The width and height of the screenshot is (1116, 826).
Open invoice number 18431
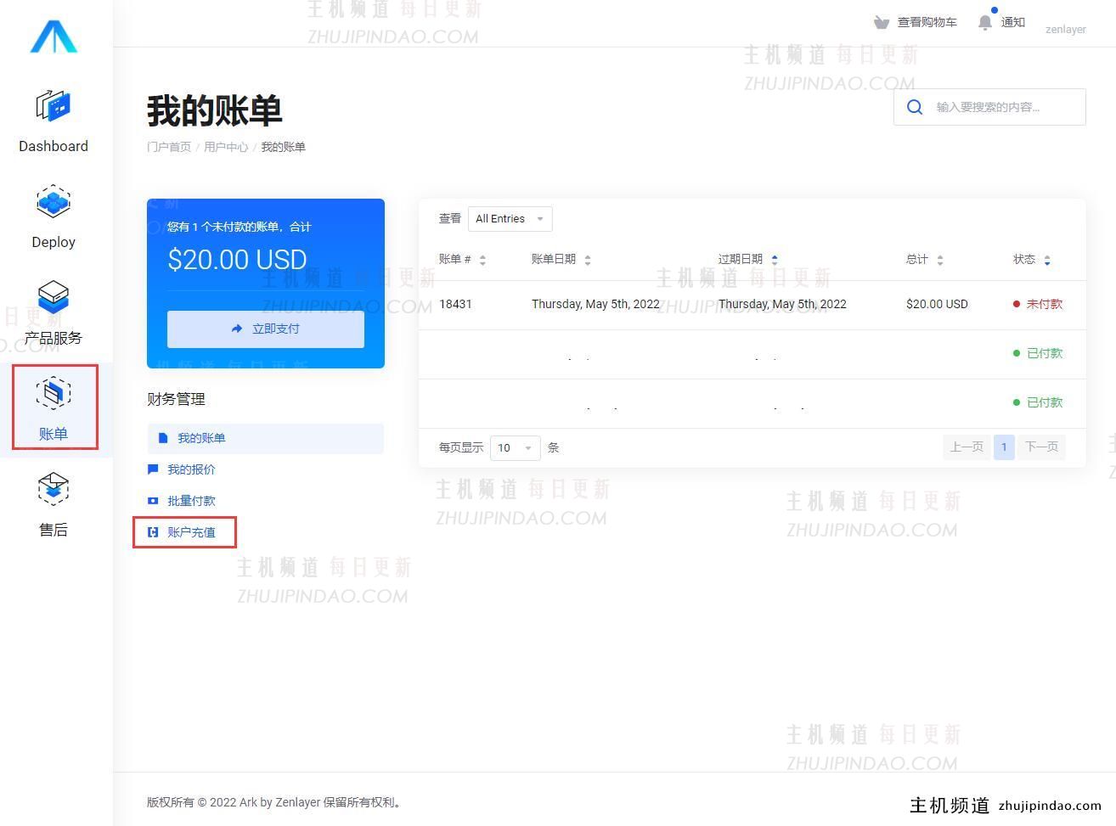[455, 304]
